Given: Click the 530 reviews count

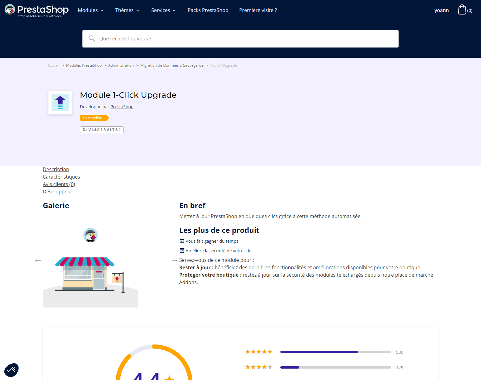Looking at the screenshot, I should (x=399, y=352).
